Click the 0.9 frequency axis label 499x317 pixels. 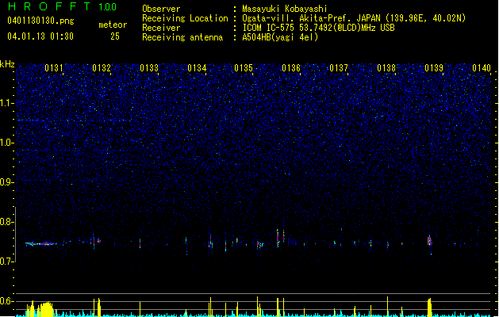point(7,182)
